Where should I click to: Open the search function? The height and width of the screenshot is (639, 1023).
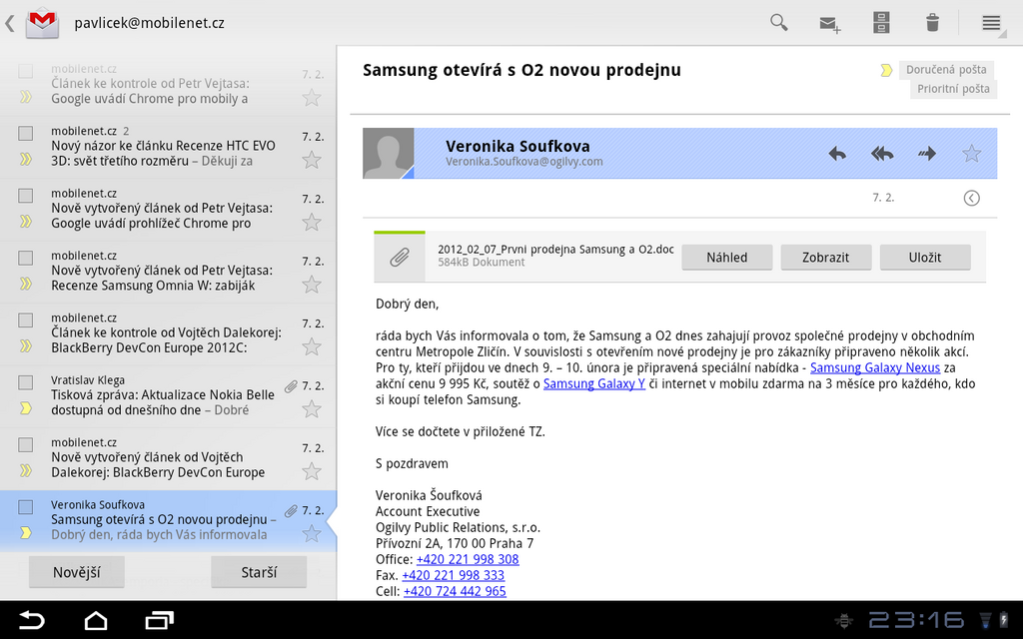(778, 21)
